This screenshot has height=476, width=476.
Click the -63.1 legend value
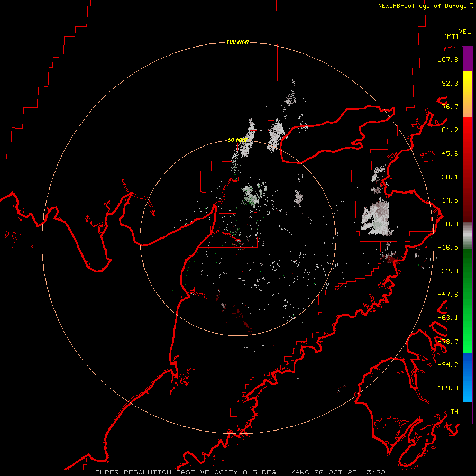pyautogui.click(x=448, y=318)
